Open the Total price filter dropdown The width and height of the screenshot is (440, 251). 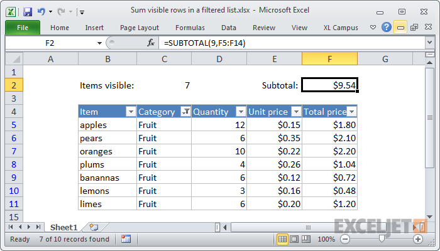[x=351, y=112]
